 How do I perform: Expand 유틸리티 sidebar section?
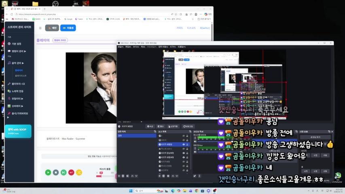15,99
